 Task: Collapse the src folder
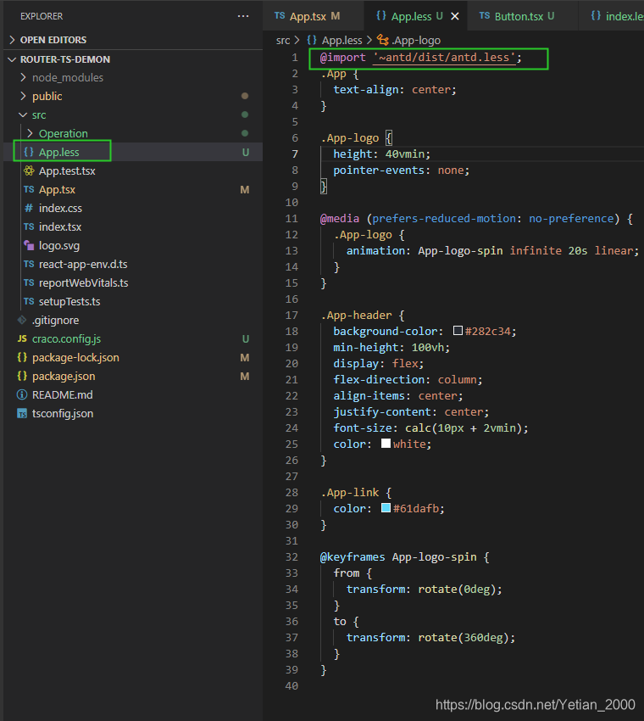[x=133, y=115]
